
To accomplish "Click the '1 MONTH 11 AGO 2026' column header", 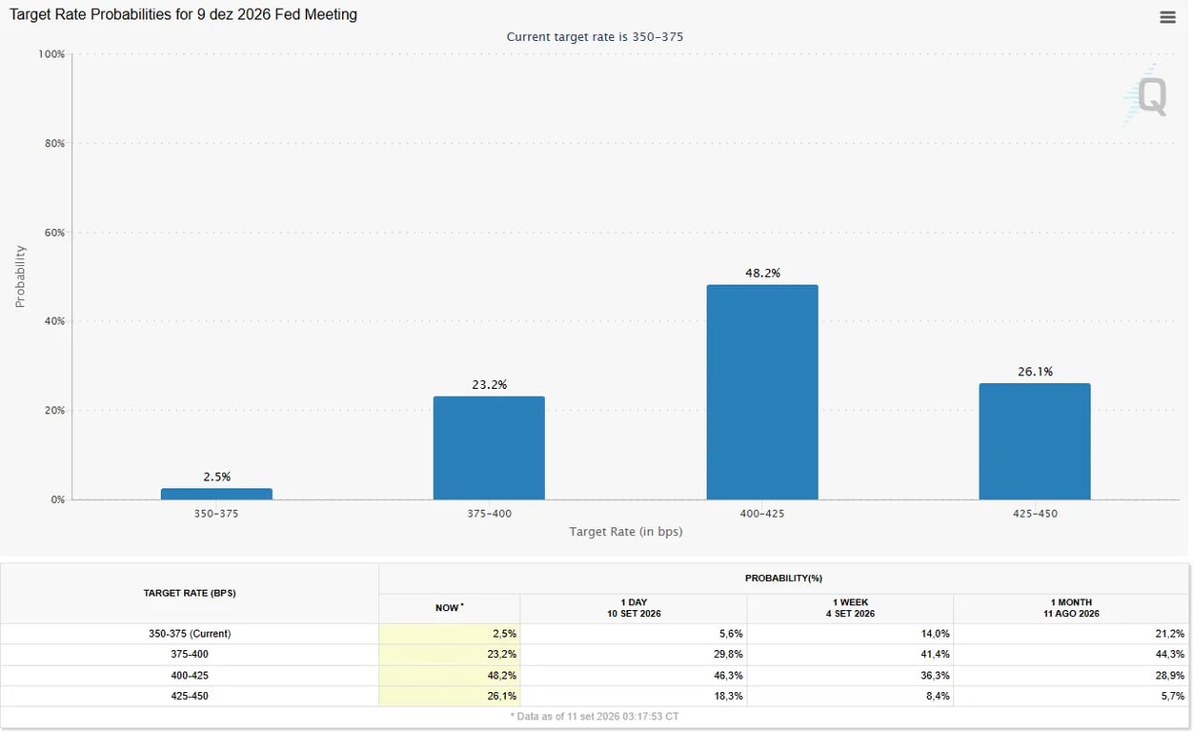I will (1071, 608).
